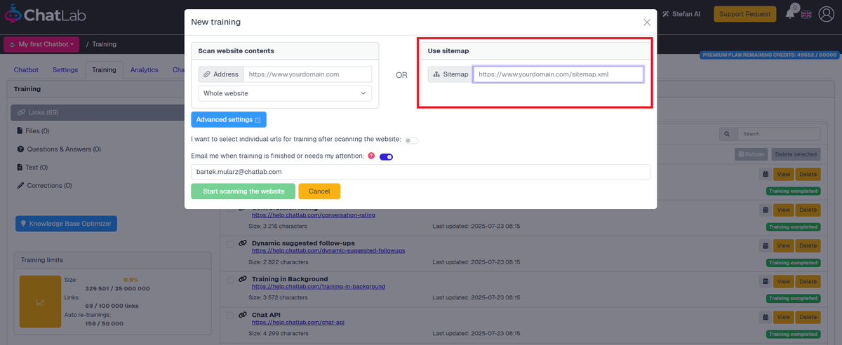Toggle select individual urls switch
842x345 pixels.
411,140
